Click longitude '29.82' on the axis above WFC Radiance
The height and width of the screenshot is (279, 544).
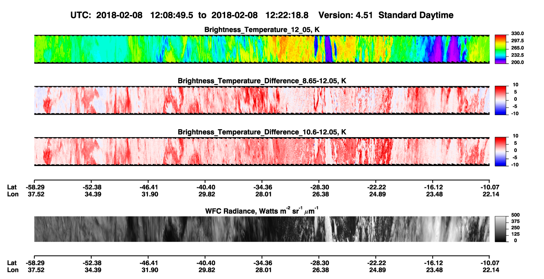[x=205, y=194]
